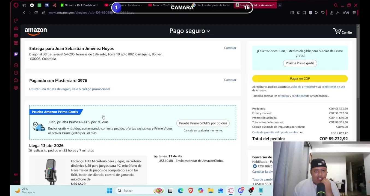Take a snapshot with toolbar capture icon
Screen dimensions: 370x196
click(304, 13)
